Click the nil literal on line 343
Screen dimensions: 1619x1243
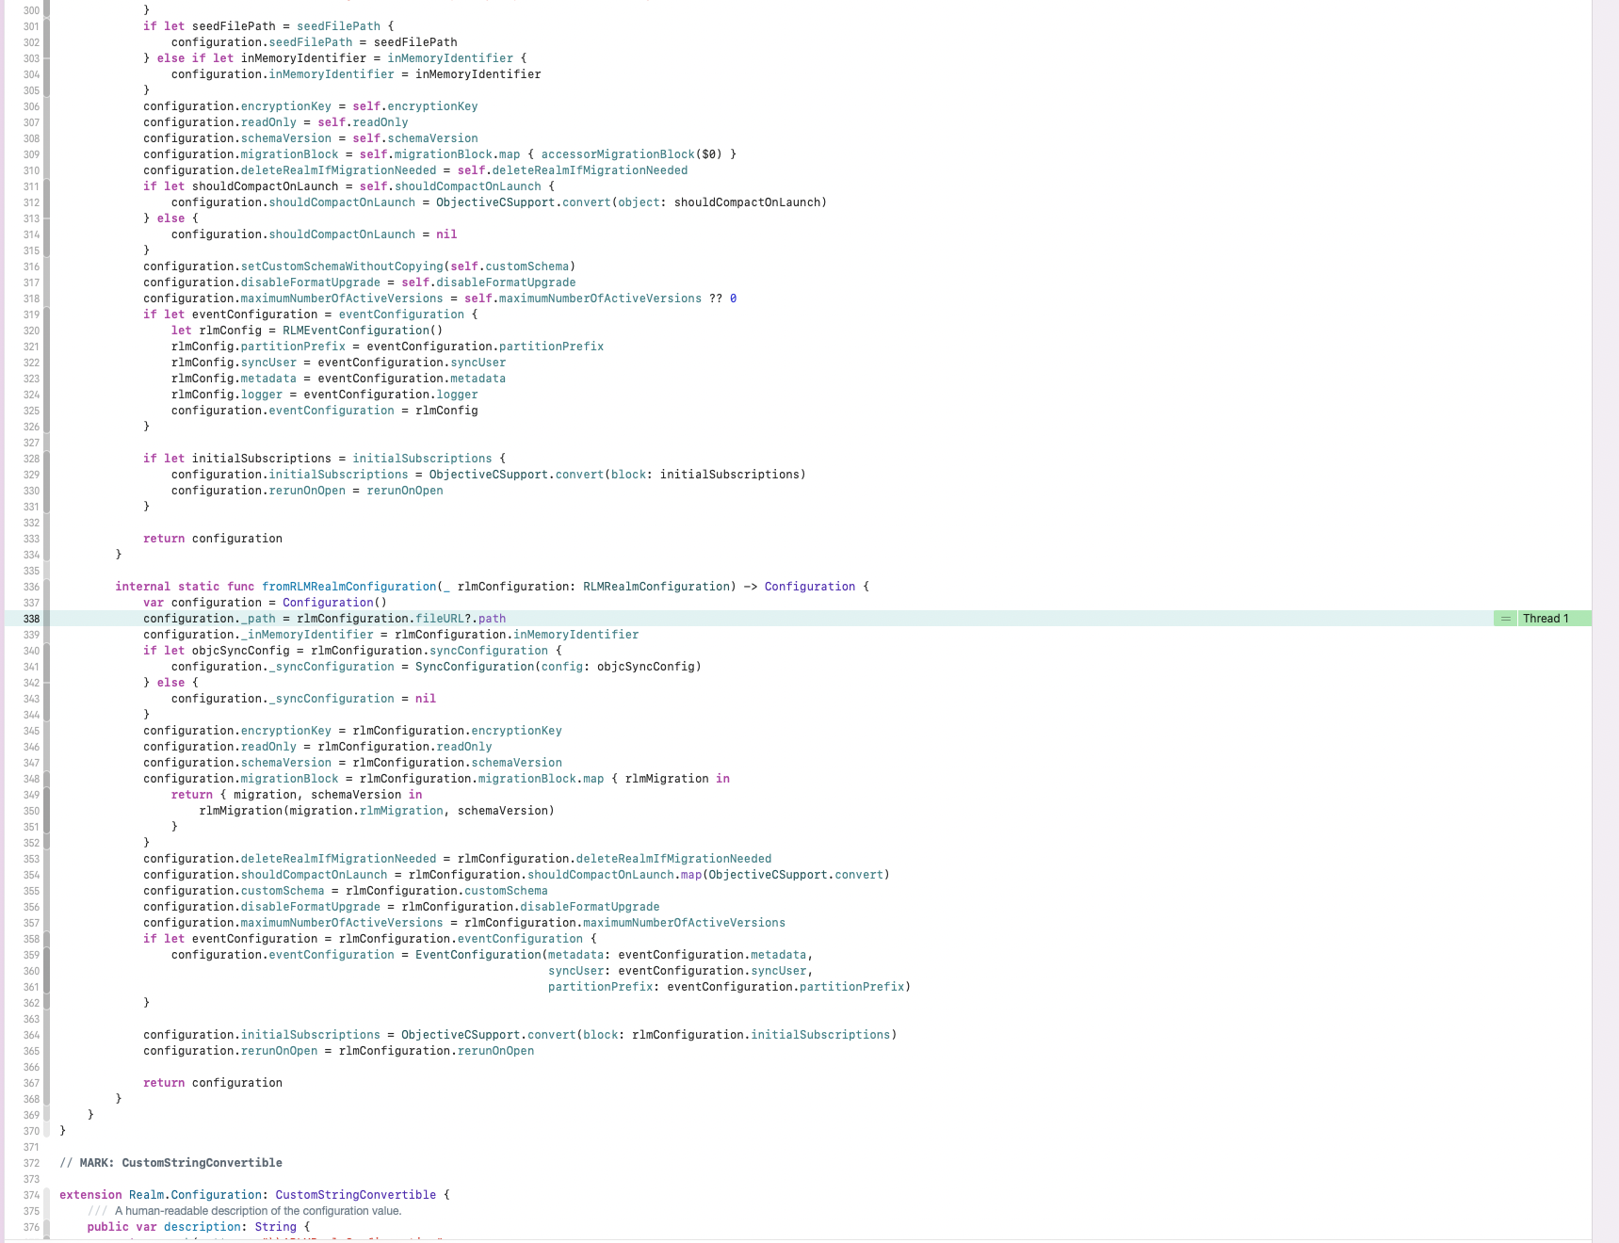tap(426, 699)
